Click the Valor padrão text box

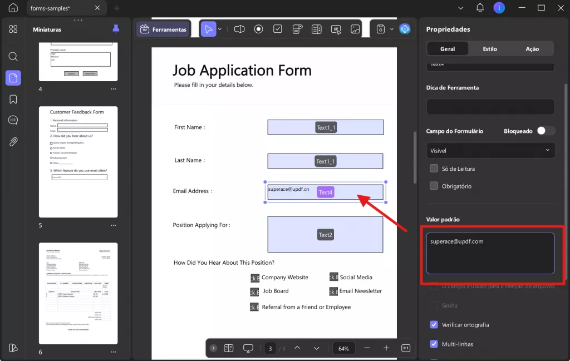pos(490,253)
